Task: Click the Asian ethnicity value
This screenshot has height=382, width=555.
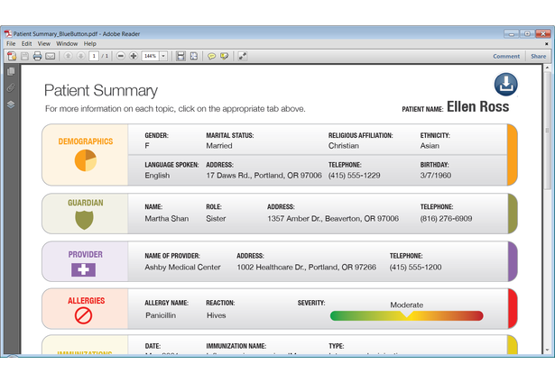Action: pyautogui.click(x=430, y=146)
